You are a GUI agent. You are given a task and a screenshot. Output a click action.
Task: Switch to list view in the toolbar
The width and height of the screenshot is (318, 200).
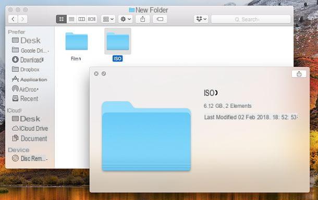tap(71, 19)
